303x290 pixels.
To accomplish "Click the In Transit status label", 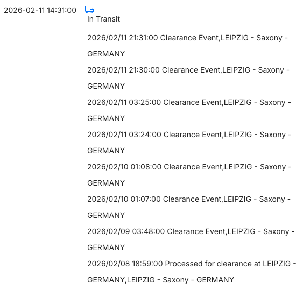I will (103, 19).
